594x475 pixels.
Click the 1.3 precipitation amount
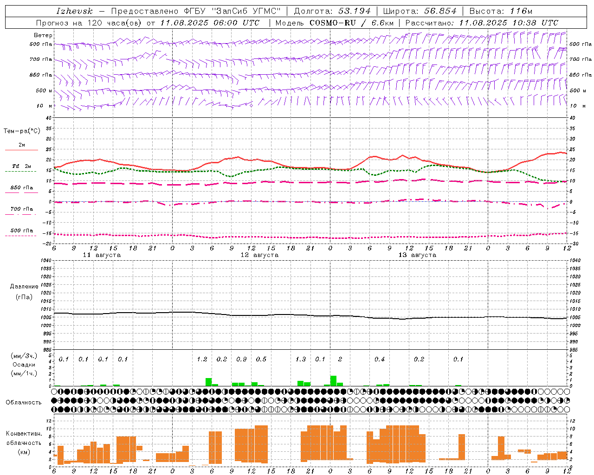301,359
